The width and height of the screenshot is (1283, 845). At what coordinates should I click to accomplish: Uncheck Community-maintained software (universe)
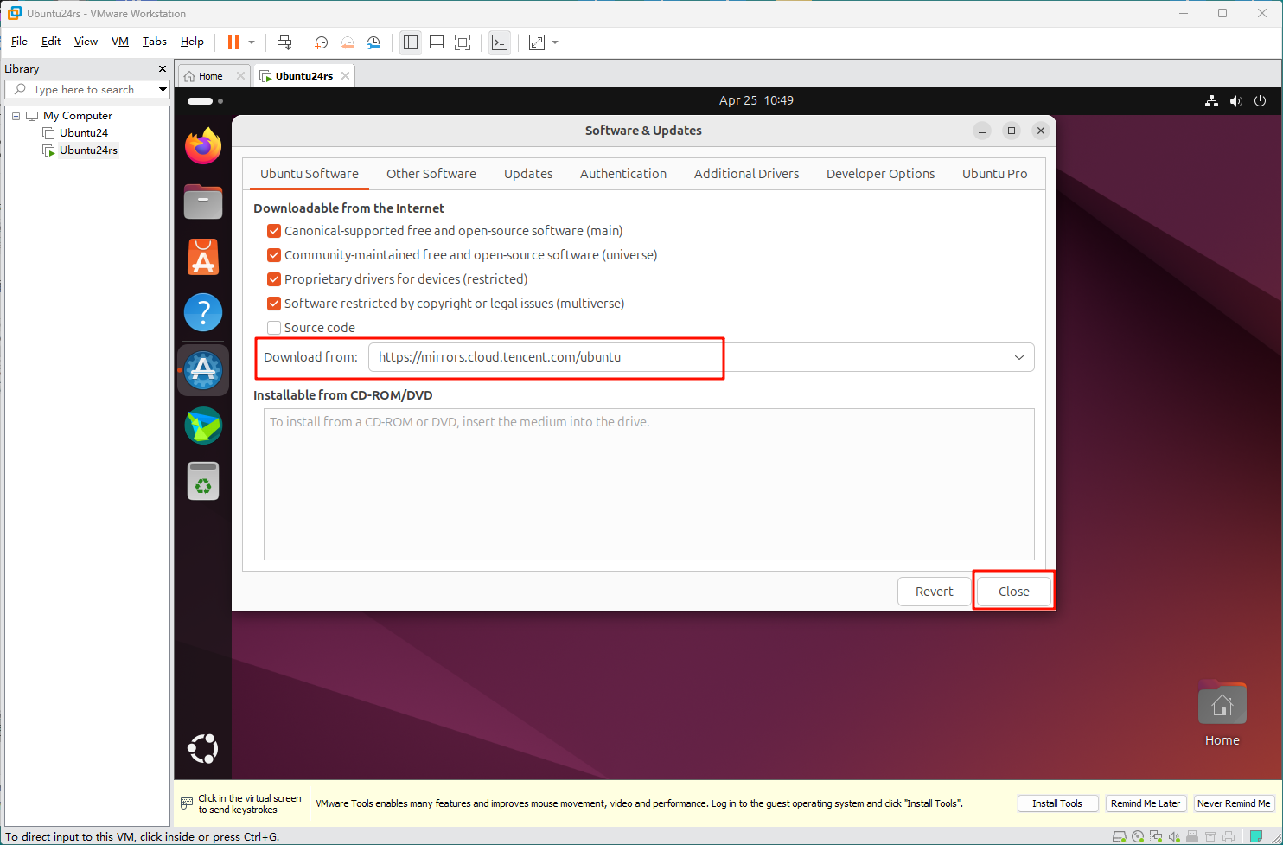(x=274, y=255)
